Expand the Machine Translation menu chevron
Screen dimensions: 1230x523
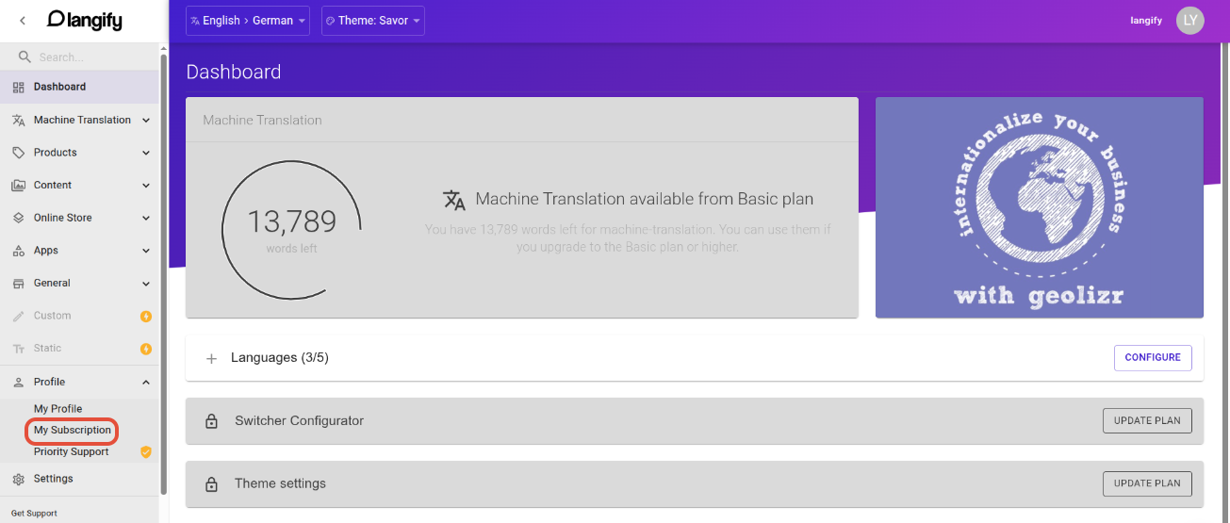[x=146, y=120]
